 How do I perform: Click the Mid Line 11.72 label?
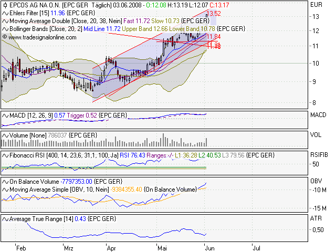coord(102,29)
